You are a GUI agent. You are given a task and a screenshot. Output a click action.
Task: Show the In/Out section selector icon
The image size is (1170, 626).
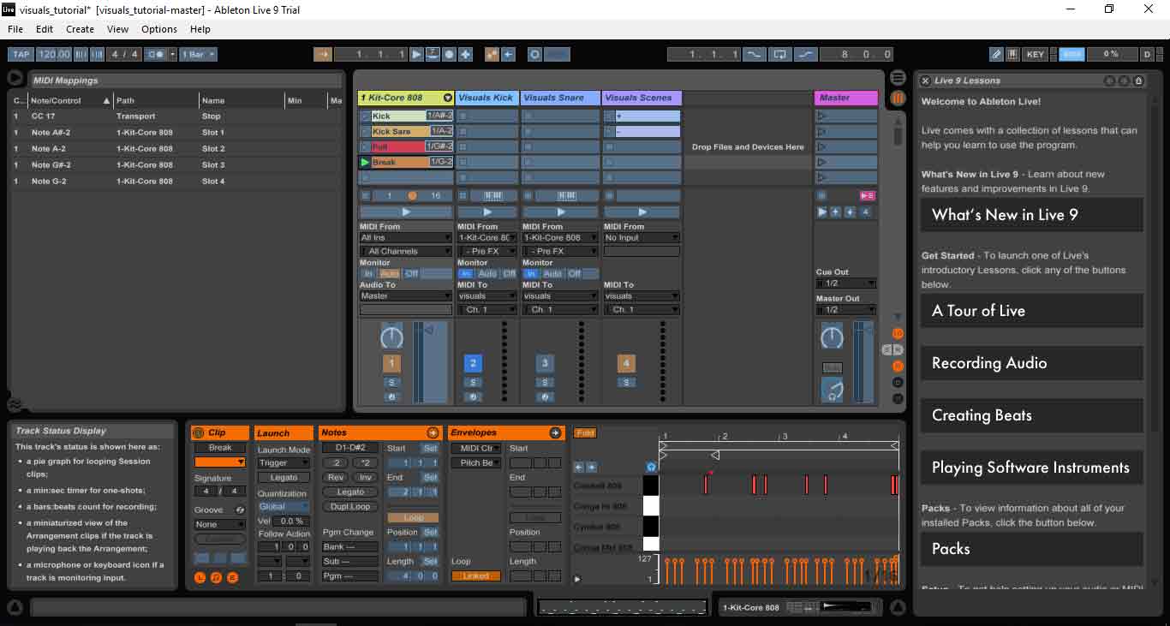pos(898,333)
